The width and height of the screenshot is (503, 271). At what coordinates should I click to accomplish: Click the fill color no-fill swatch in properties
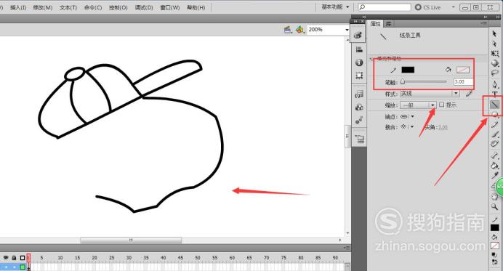coord(463,70)
